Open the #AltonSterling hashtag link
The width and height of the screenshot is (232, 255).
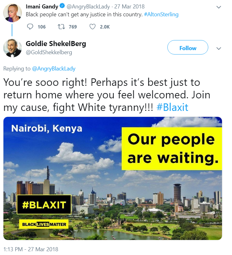pos(161,14)
